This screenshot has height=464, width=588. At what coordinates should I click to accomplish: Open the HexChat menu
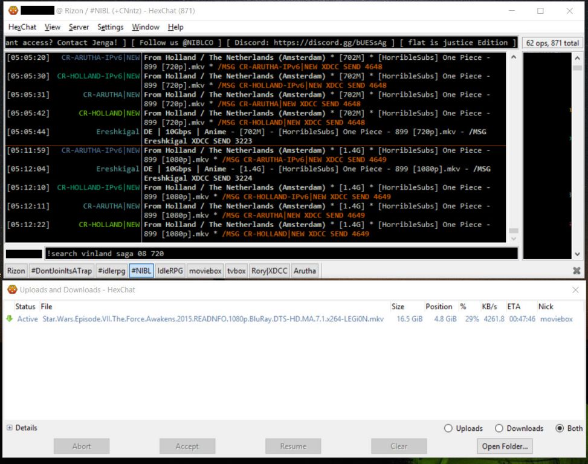pos(22,27)
